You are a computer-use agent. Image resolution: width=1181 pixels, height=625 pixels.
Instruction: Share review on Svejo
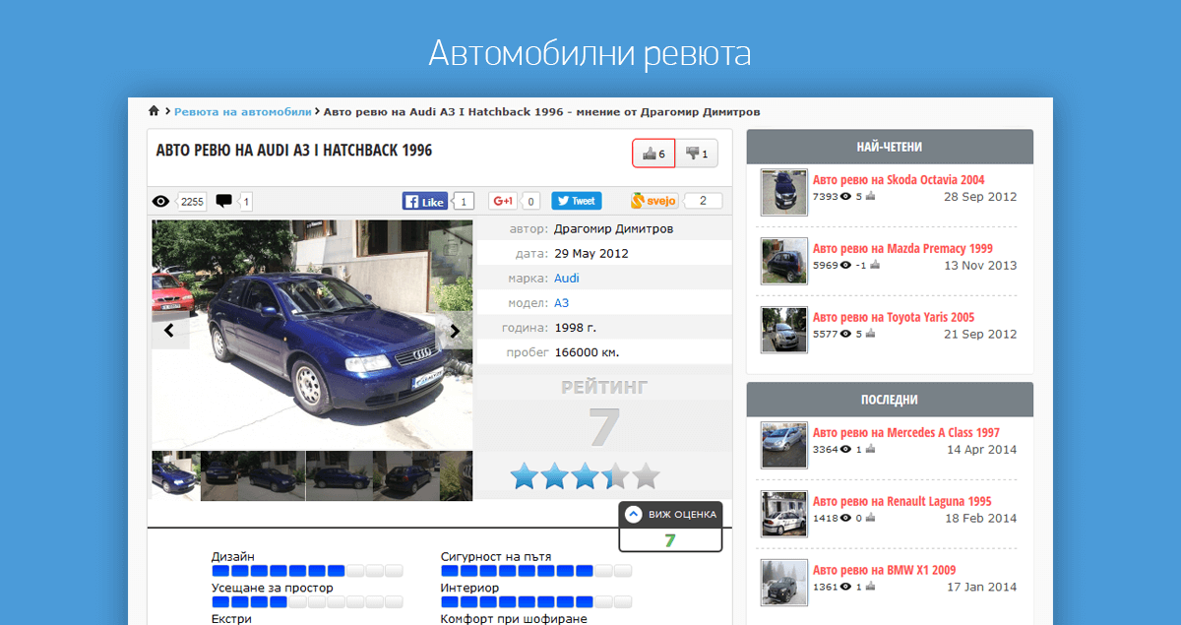pyautogui.click(x=655, y=201)
